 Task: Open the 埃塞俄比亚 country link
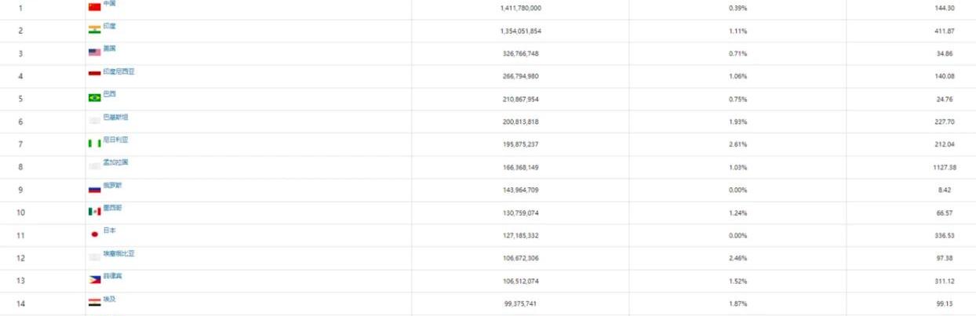119,253
